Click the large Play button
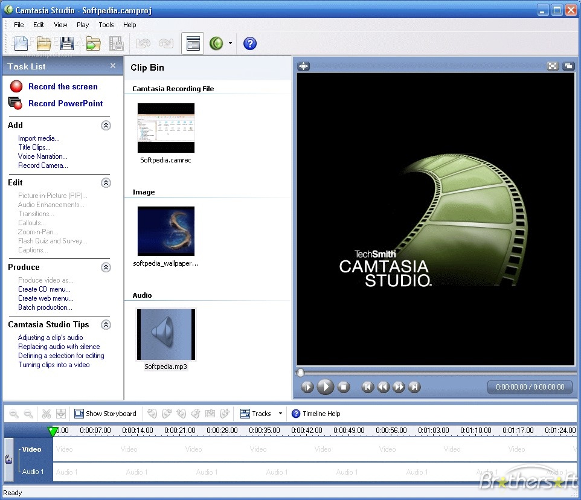Image resolution: width=581 pixels, height=500 pixels. (326, 387)
